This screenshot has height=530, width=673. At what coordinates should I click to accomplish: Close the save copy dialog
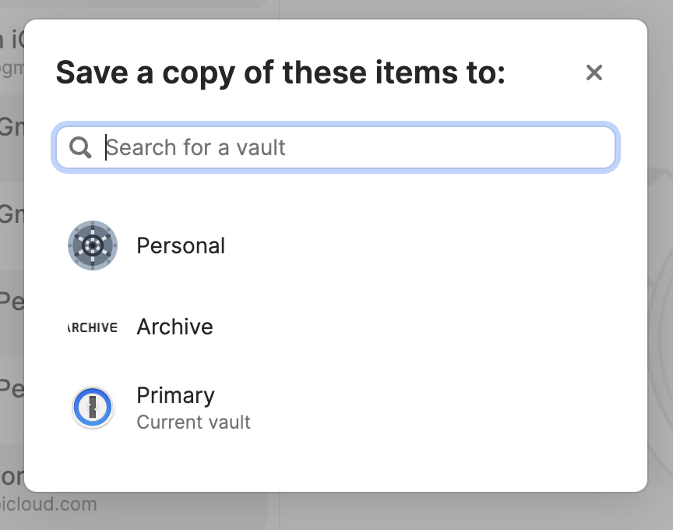pos(594,72)
